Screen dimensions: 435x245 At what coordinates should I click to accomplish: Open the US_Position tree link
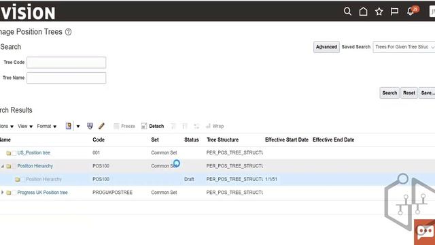tap(34, 152)
